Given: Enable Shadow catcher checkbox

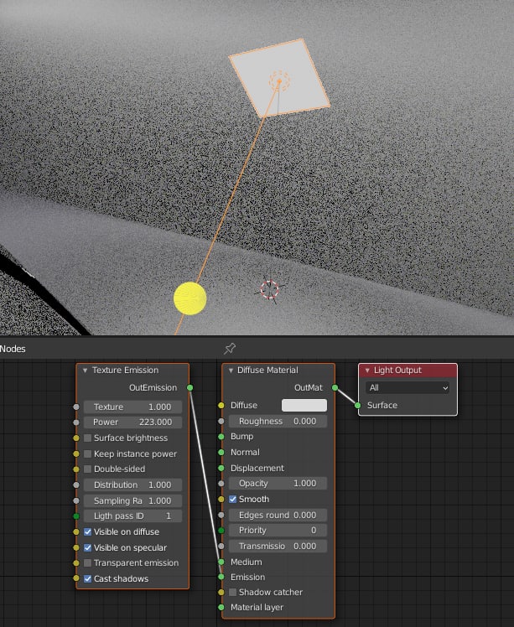Looking at the screenshot, I should [x=232, y=592].
